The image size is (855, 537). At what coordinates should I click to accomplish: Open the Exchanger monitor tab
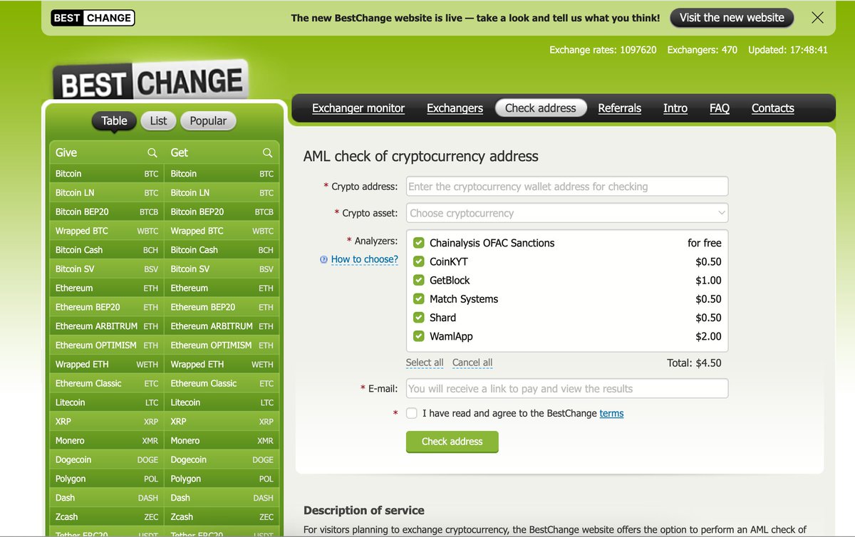[358, 108]
